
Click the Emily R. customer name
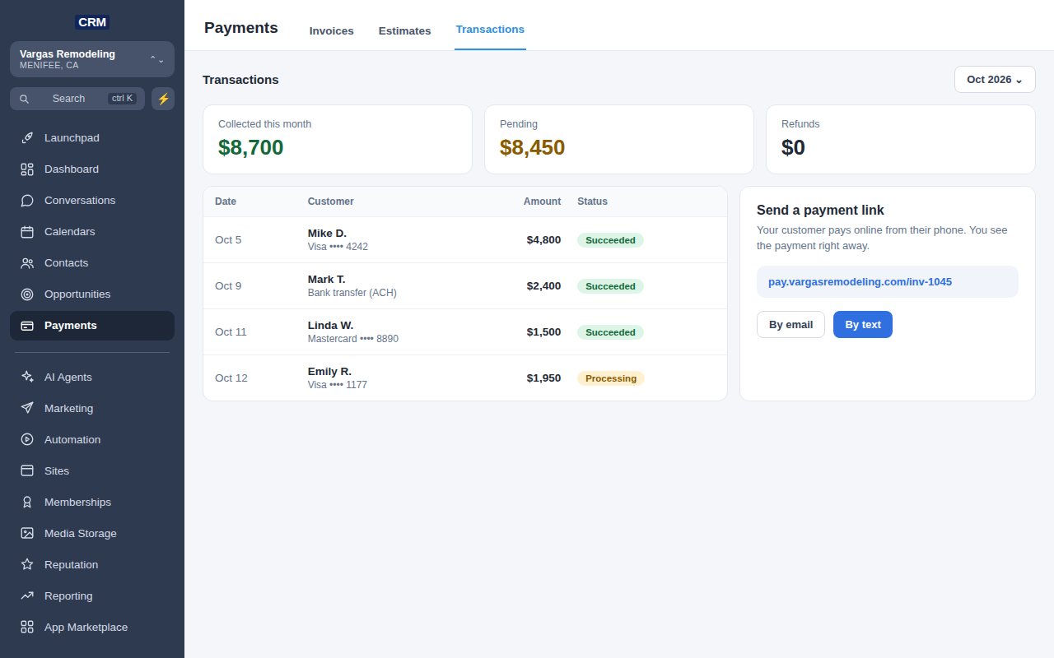pyautogui.click(x=329, y=372)
